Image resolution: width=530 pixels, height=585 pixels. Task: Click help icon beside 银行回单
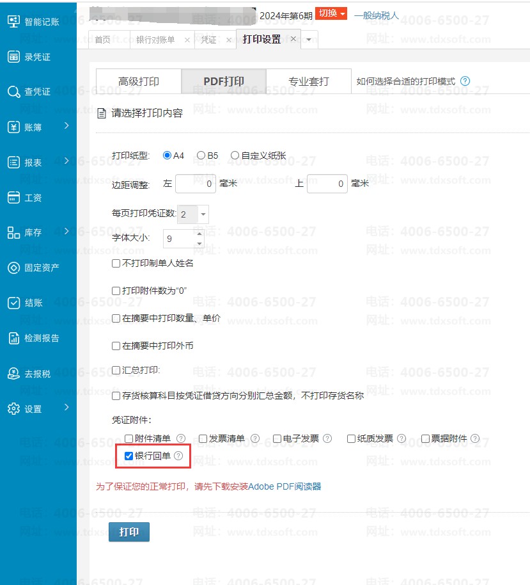click(178, 456)
